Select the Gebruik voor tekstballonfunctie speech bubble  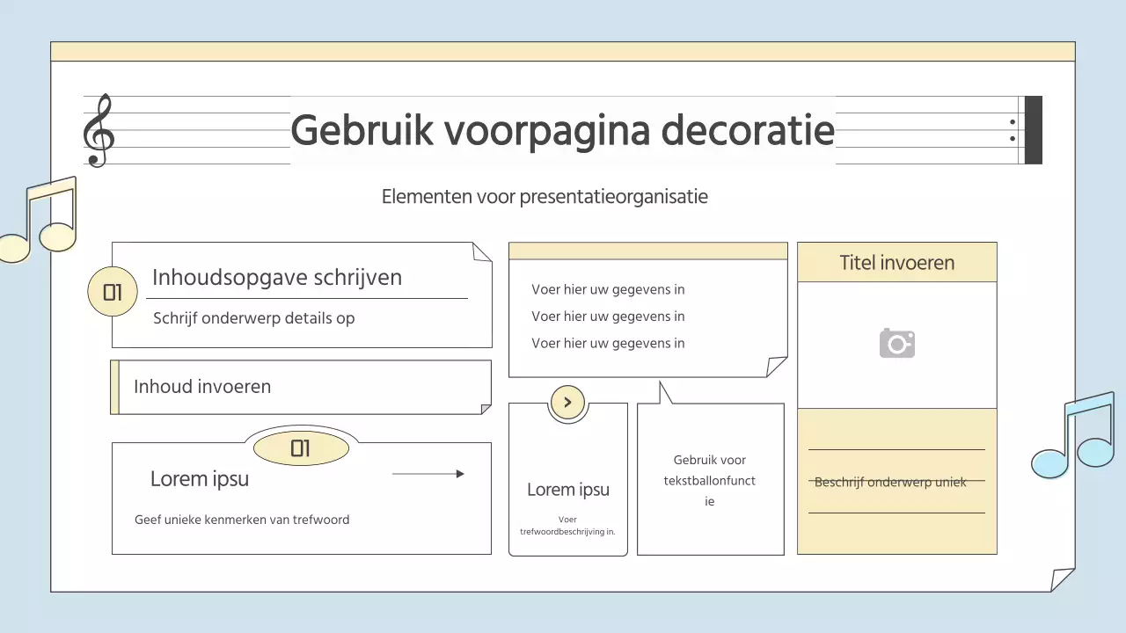[x=710, y=480]
